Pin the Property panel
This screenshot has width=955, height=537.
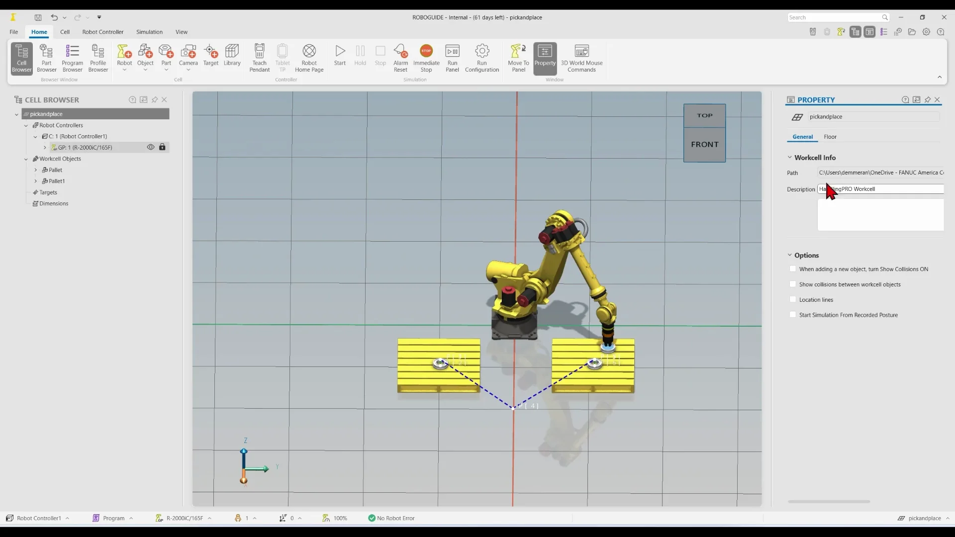927,99
